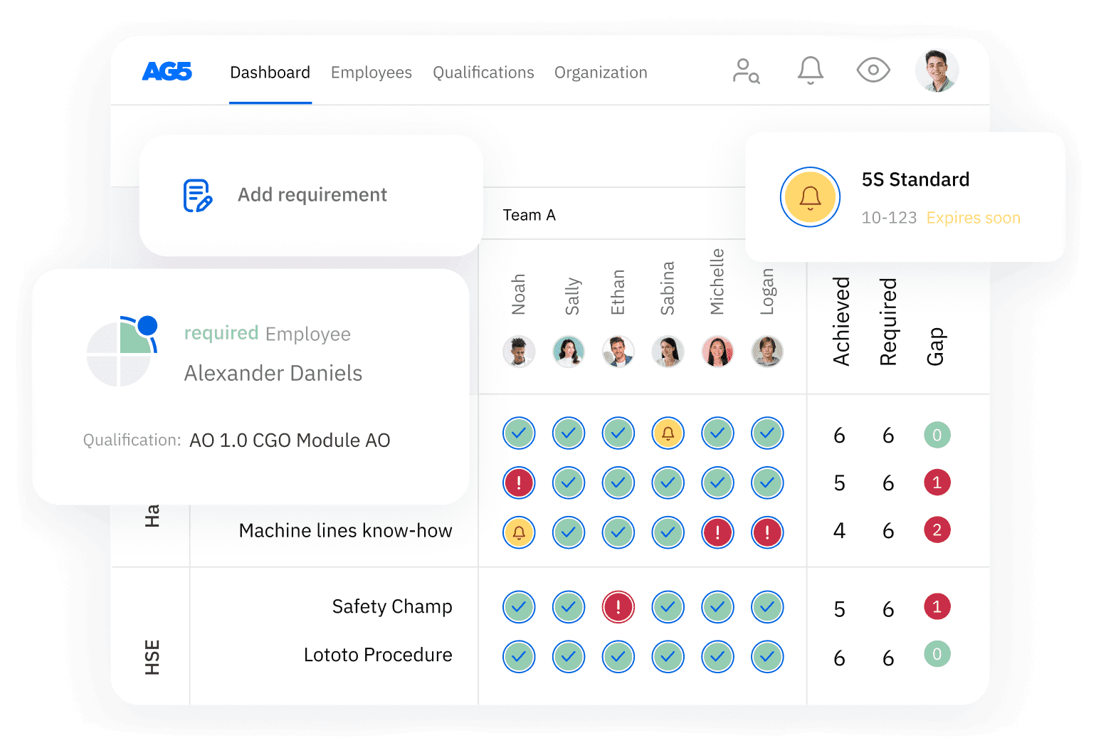Open the notifications bell in header
1096x748 pixels.
tap(810, 71)
